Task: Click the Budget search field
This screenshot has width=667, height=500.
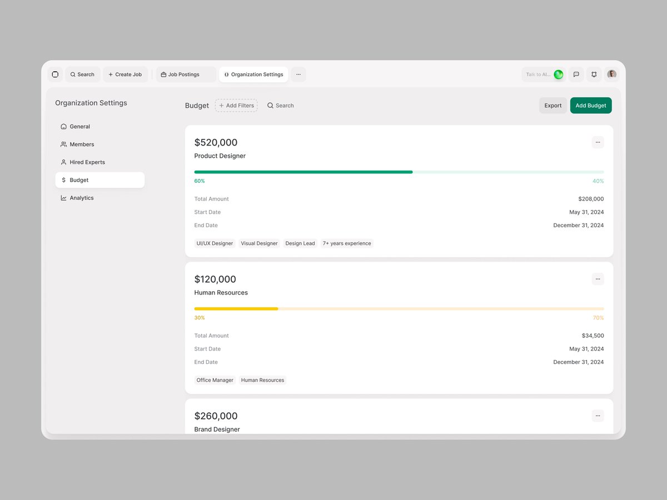Action: pos(281,106)
